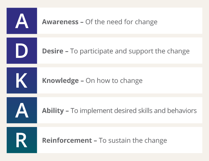Image resolution: width=209 pixels, height=161 pixels.
Task: Select the purple letter D tile
Action: tap(22, 51)
